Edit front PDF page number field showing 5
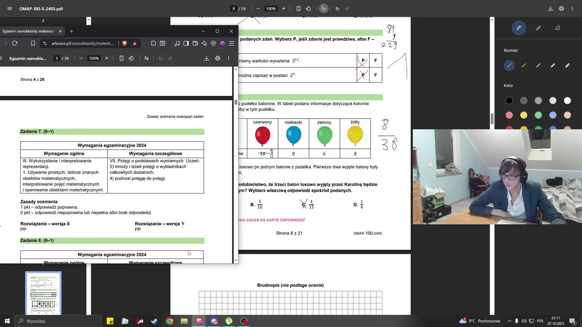This screenshot has height=327, width=582. [57, 58]
